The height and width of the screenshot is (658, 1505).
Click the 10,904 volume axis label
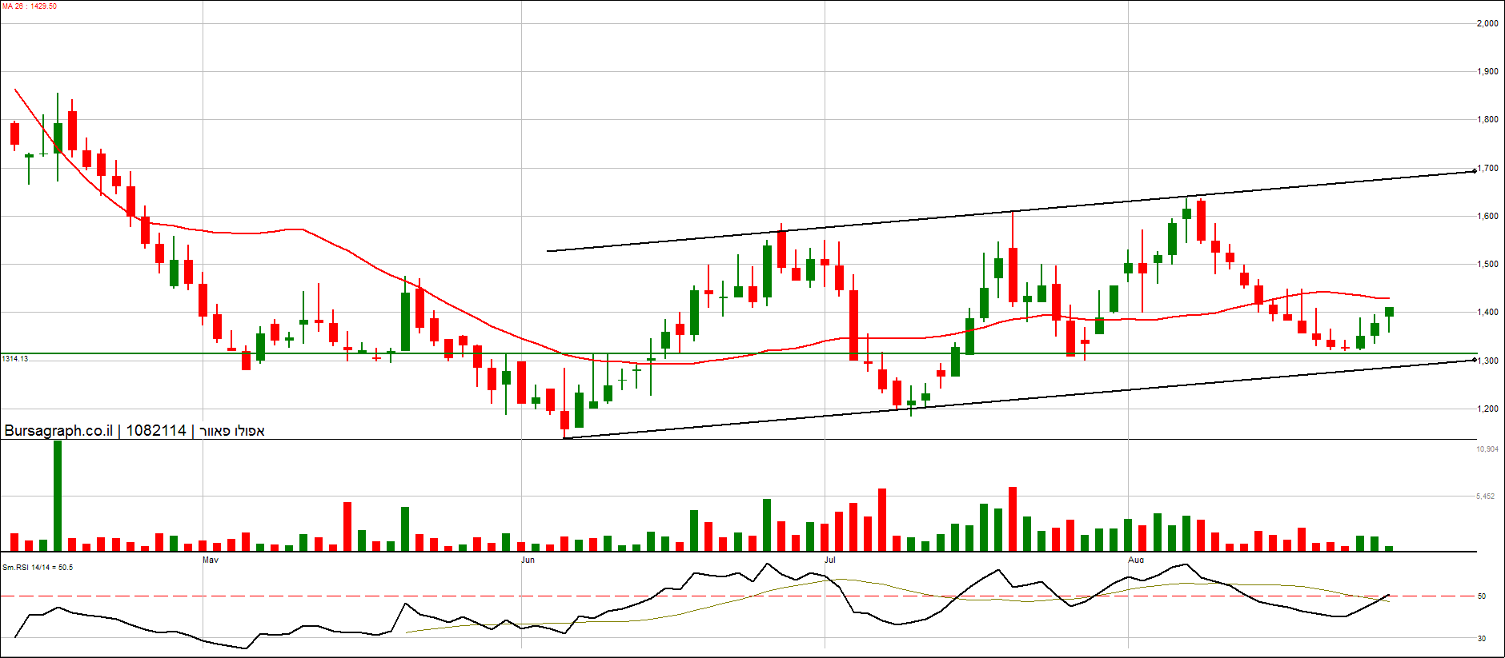click(1487, 449)
